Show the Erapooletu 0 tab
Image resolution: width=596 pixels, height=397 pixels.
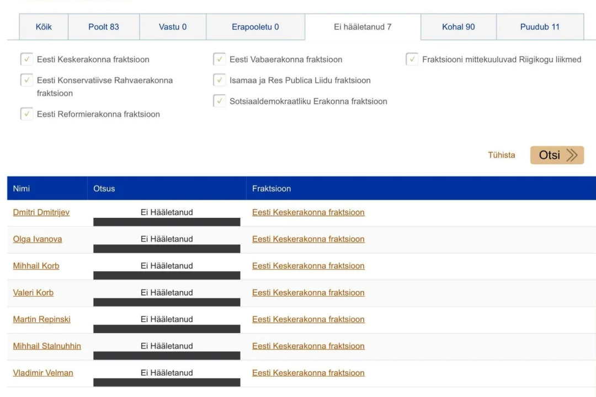point(255,27)
